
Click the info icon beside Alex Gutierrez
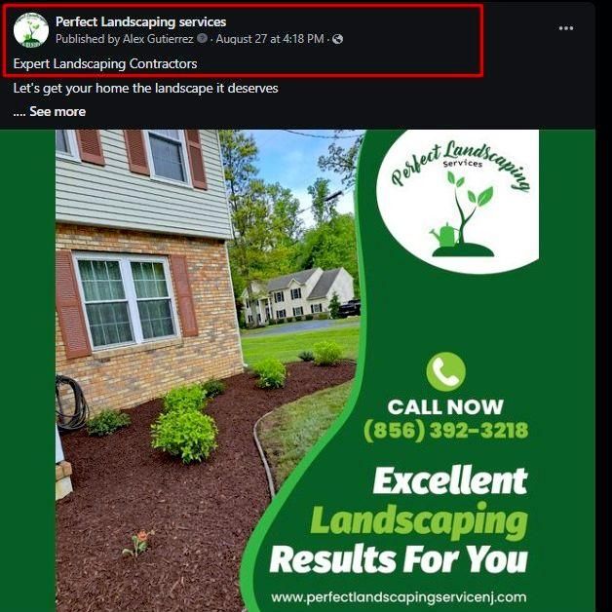pyautogui.click(x=202, y=38)
